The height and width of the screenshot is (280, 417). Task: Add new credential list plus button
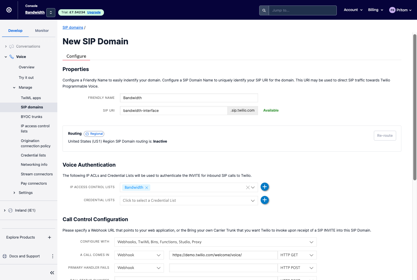(x=265, y=200)
